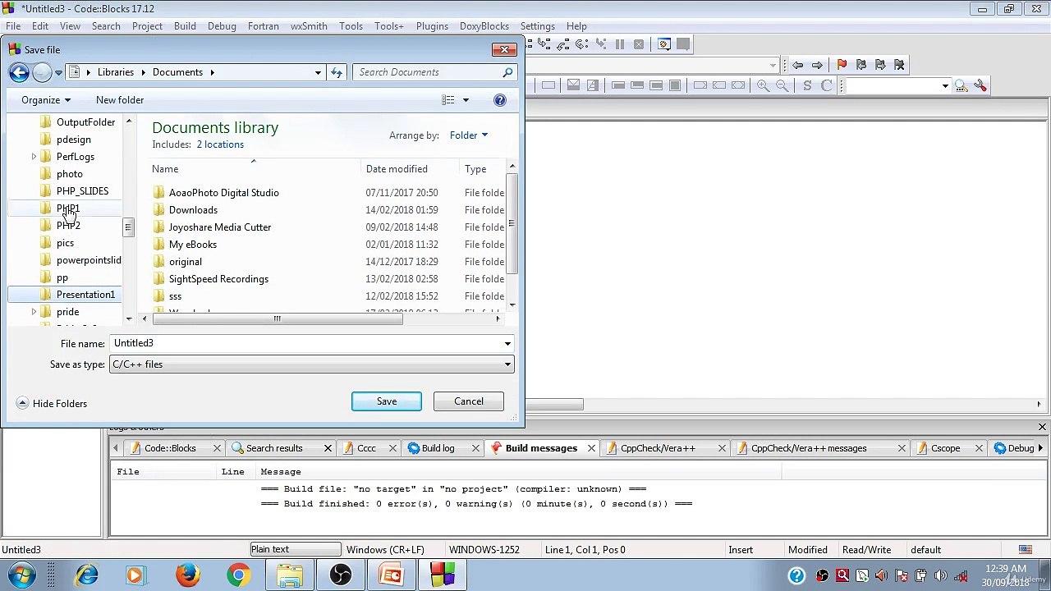Image resolution: width=1051 pixels, height=591 pixels.
Task: Open the Save as type dropdown
Action: (507, 364)
